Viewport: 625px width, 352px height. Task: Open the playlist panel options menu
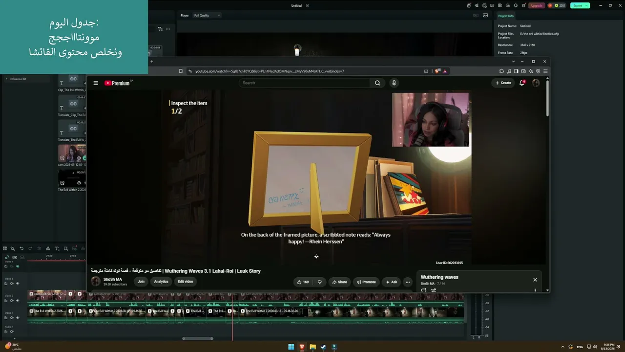pos(535,290)
